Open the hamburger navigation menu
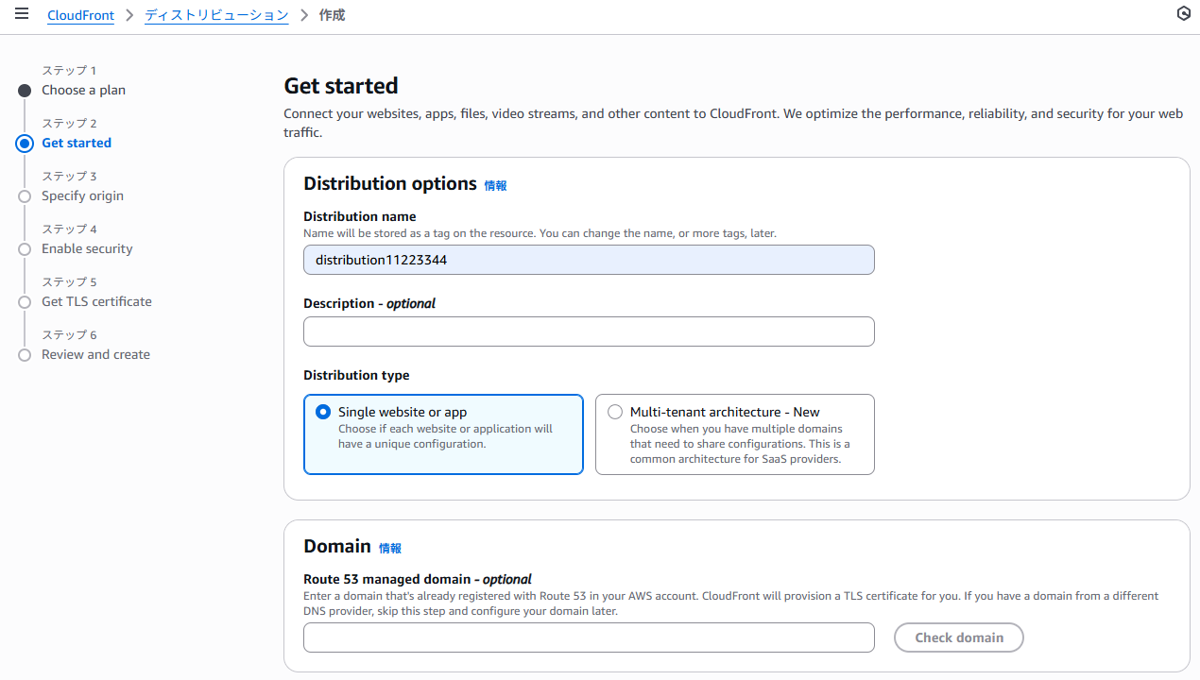 (22, 14)
